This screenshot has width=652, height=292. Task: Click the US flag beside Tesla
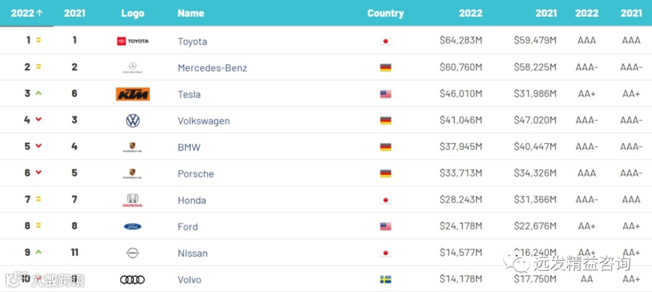point(385,94)
